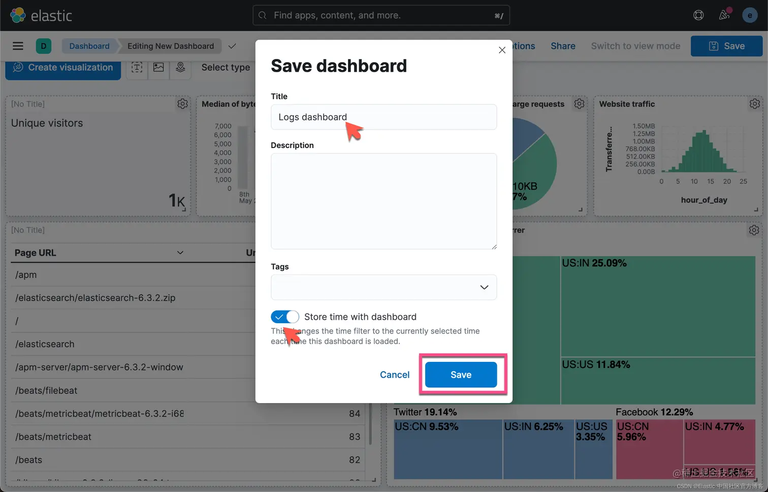Open settings gear of the treemap panel
Image resolution: width=768 pixels, height=492 pixels.
[754, 230]
